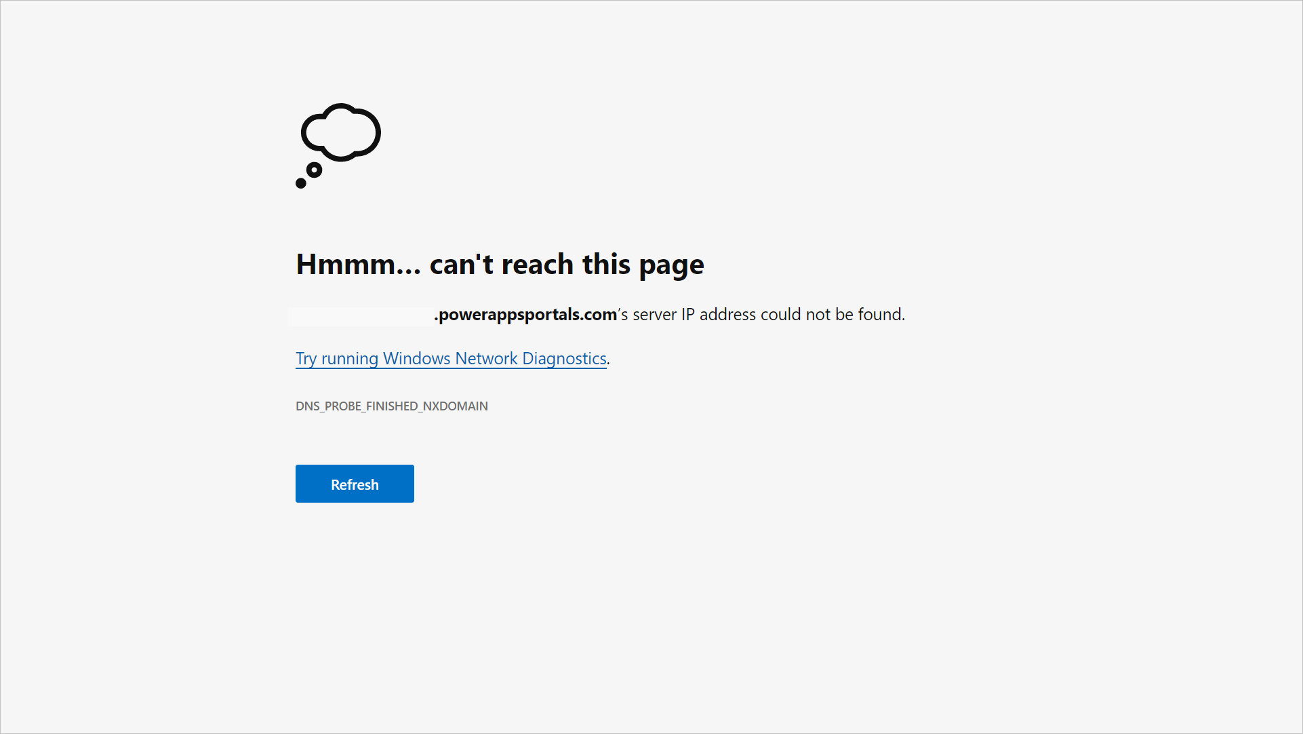Click the word "reach" in the heading

pos(537,265)
